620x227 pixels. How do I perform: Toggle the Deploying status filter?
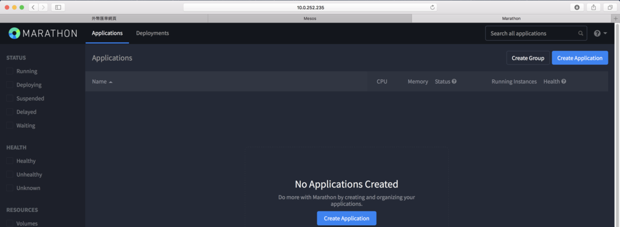point(10,85)
